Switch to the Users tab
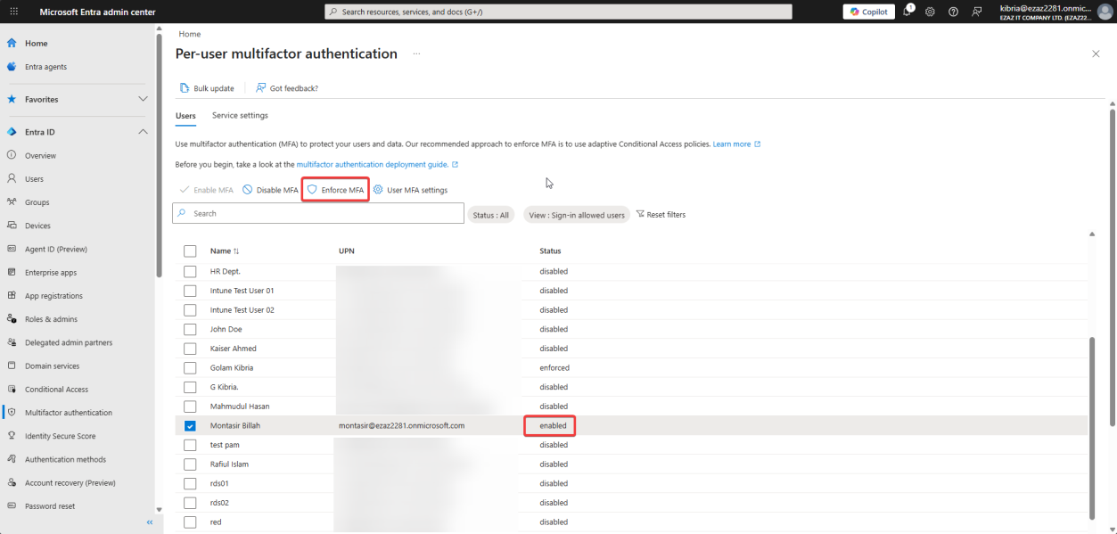 point(185,116)
